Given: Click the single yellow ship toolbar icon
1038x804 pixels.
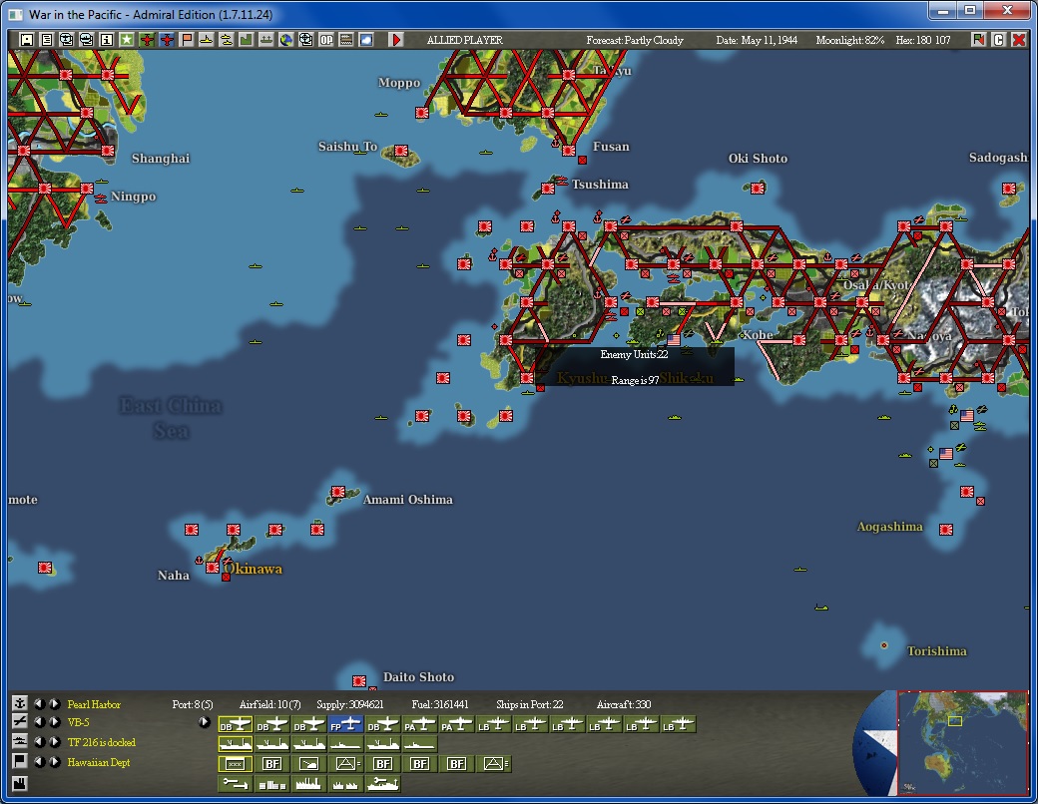Looking at the screenshot, I should [206, 40].
